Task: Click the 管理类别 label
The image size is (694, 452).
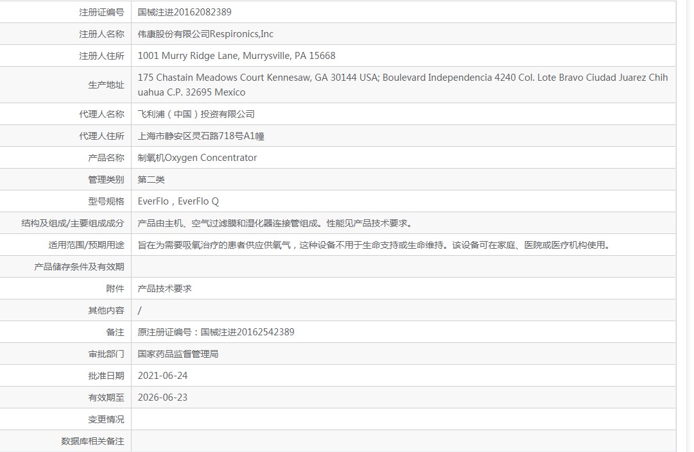Action: [x=106, y=180]
